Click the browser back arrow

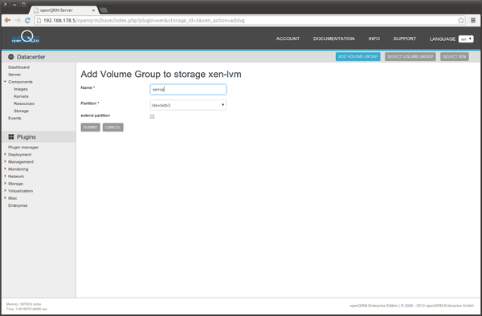tap(8, 20)
